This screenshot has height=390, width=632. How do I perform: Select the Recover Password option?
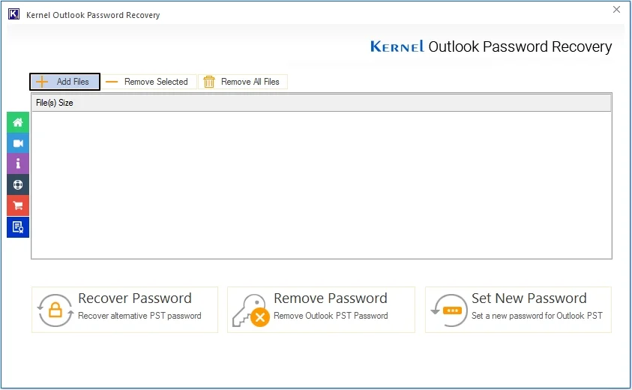[124, 310]
